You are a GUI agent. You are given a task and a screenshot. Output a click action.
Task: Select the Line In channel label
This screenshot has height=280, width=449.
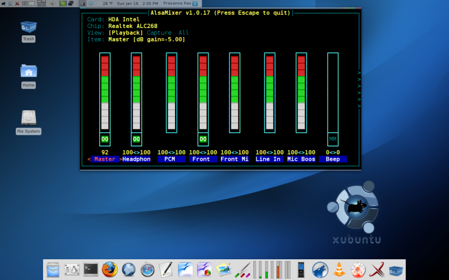click(x=270, y=159)
